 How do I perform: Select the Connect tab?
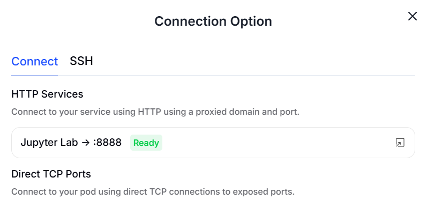34,61
